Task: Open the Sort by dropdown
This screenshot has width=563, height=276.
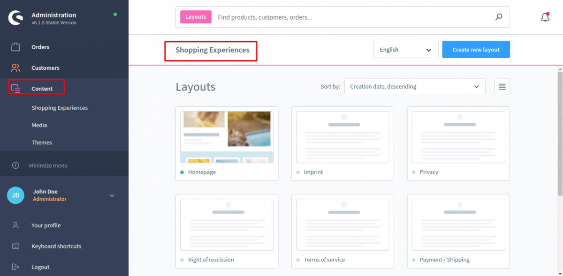Action: (x=415, y=87)
